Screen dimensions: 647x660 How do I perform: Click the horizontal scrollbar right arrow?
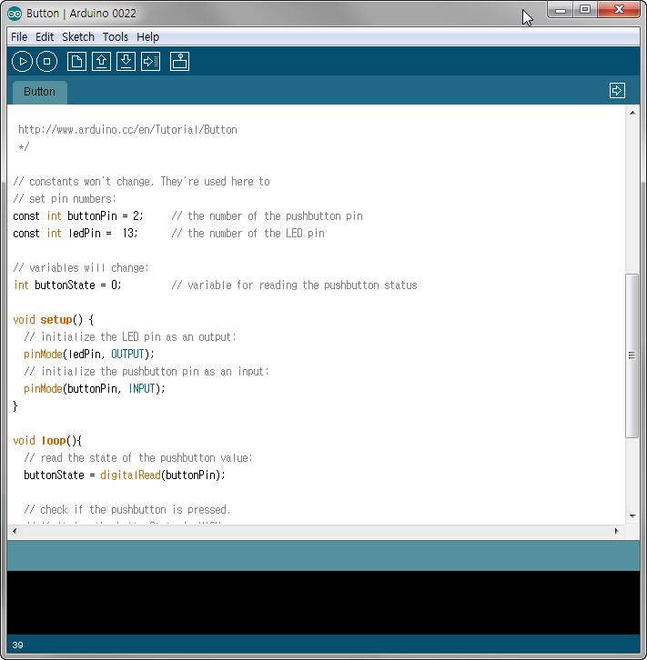coord(616,531)
